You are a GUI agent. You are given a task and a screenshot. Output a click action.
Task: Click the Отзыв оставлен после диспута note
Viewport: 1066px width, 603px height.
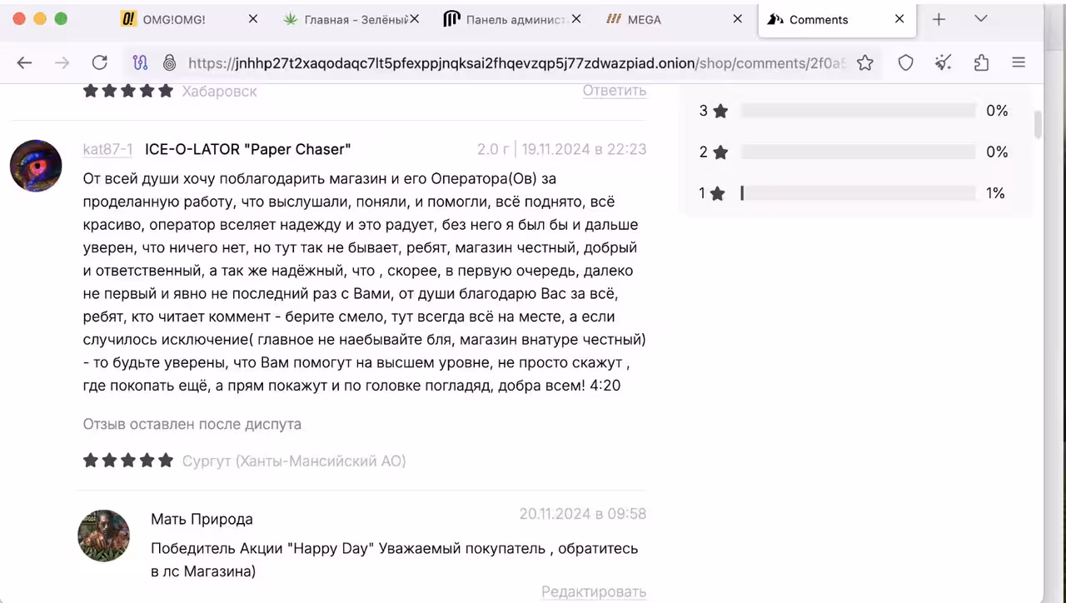coord(192,424)
